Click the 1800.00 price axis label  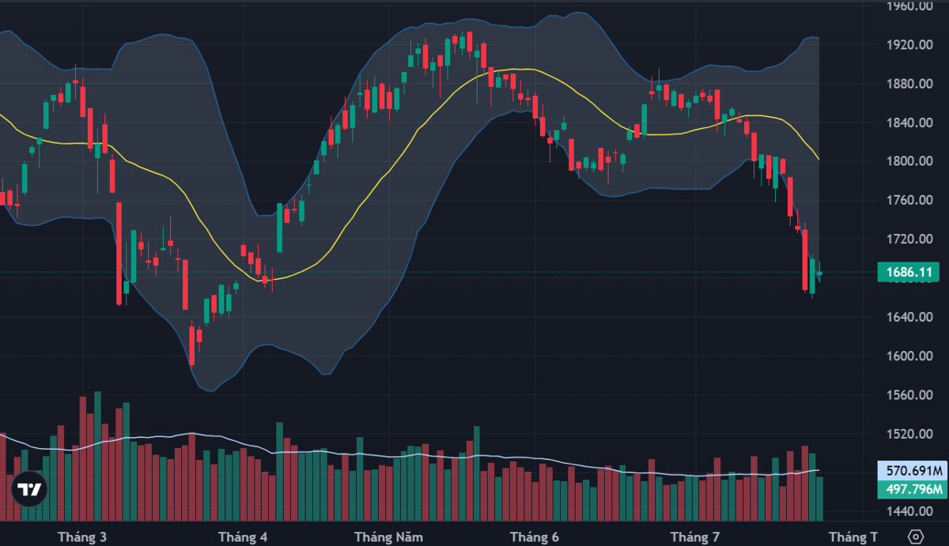[x=910, y=161]
